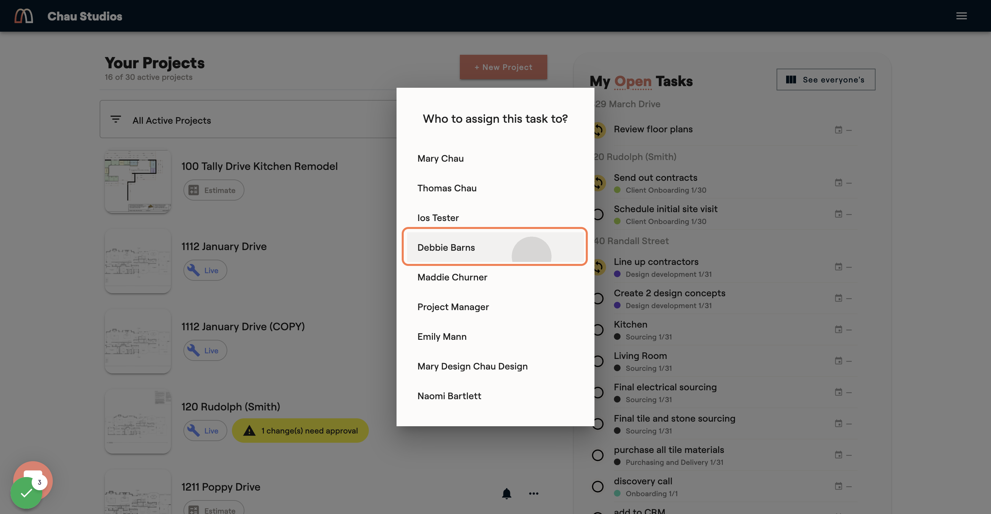Screen dimensions: 991x514
Task: Click the filter icon beside All Active Projects
Action: pyautogui.click(x=115, y=119)
